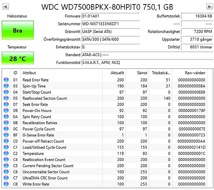Click status icon for Temperature attribute
Viewport: 214px width, 190px height.
[x=6, y=153]
